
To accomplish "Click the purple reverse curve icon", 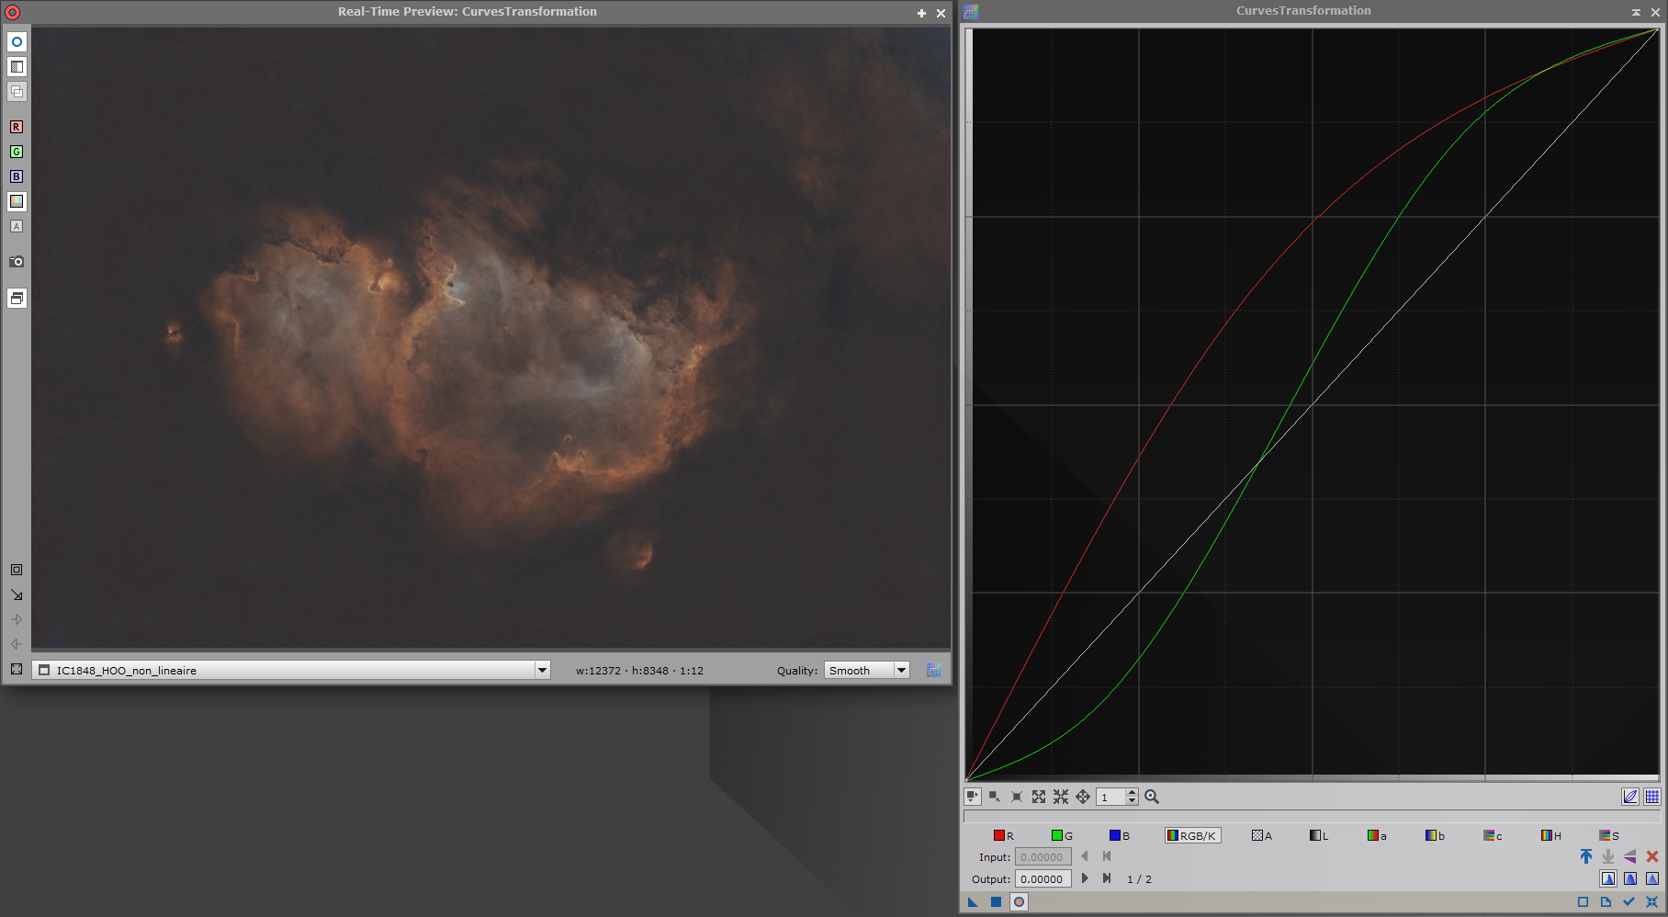I will pos(1630,856).
